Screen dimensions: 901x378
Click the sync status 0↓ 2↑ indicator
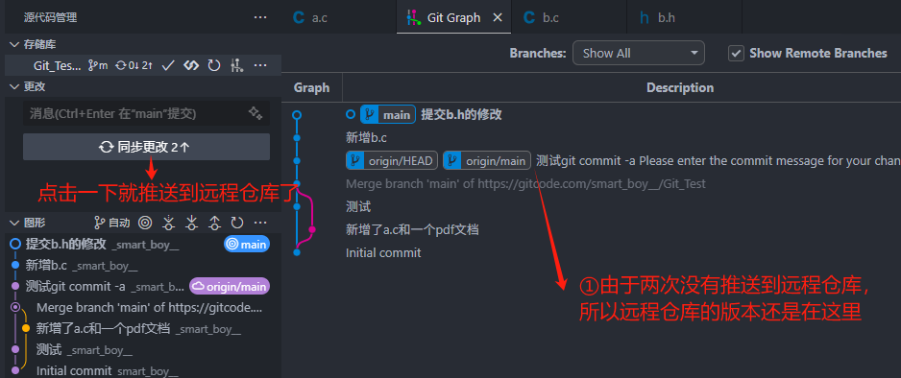pyautogui.click(x=134, y=65)
